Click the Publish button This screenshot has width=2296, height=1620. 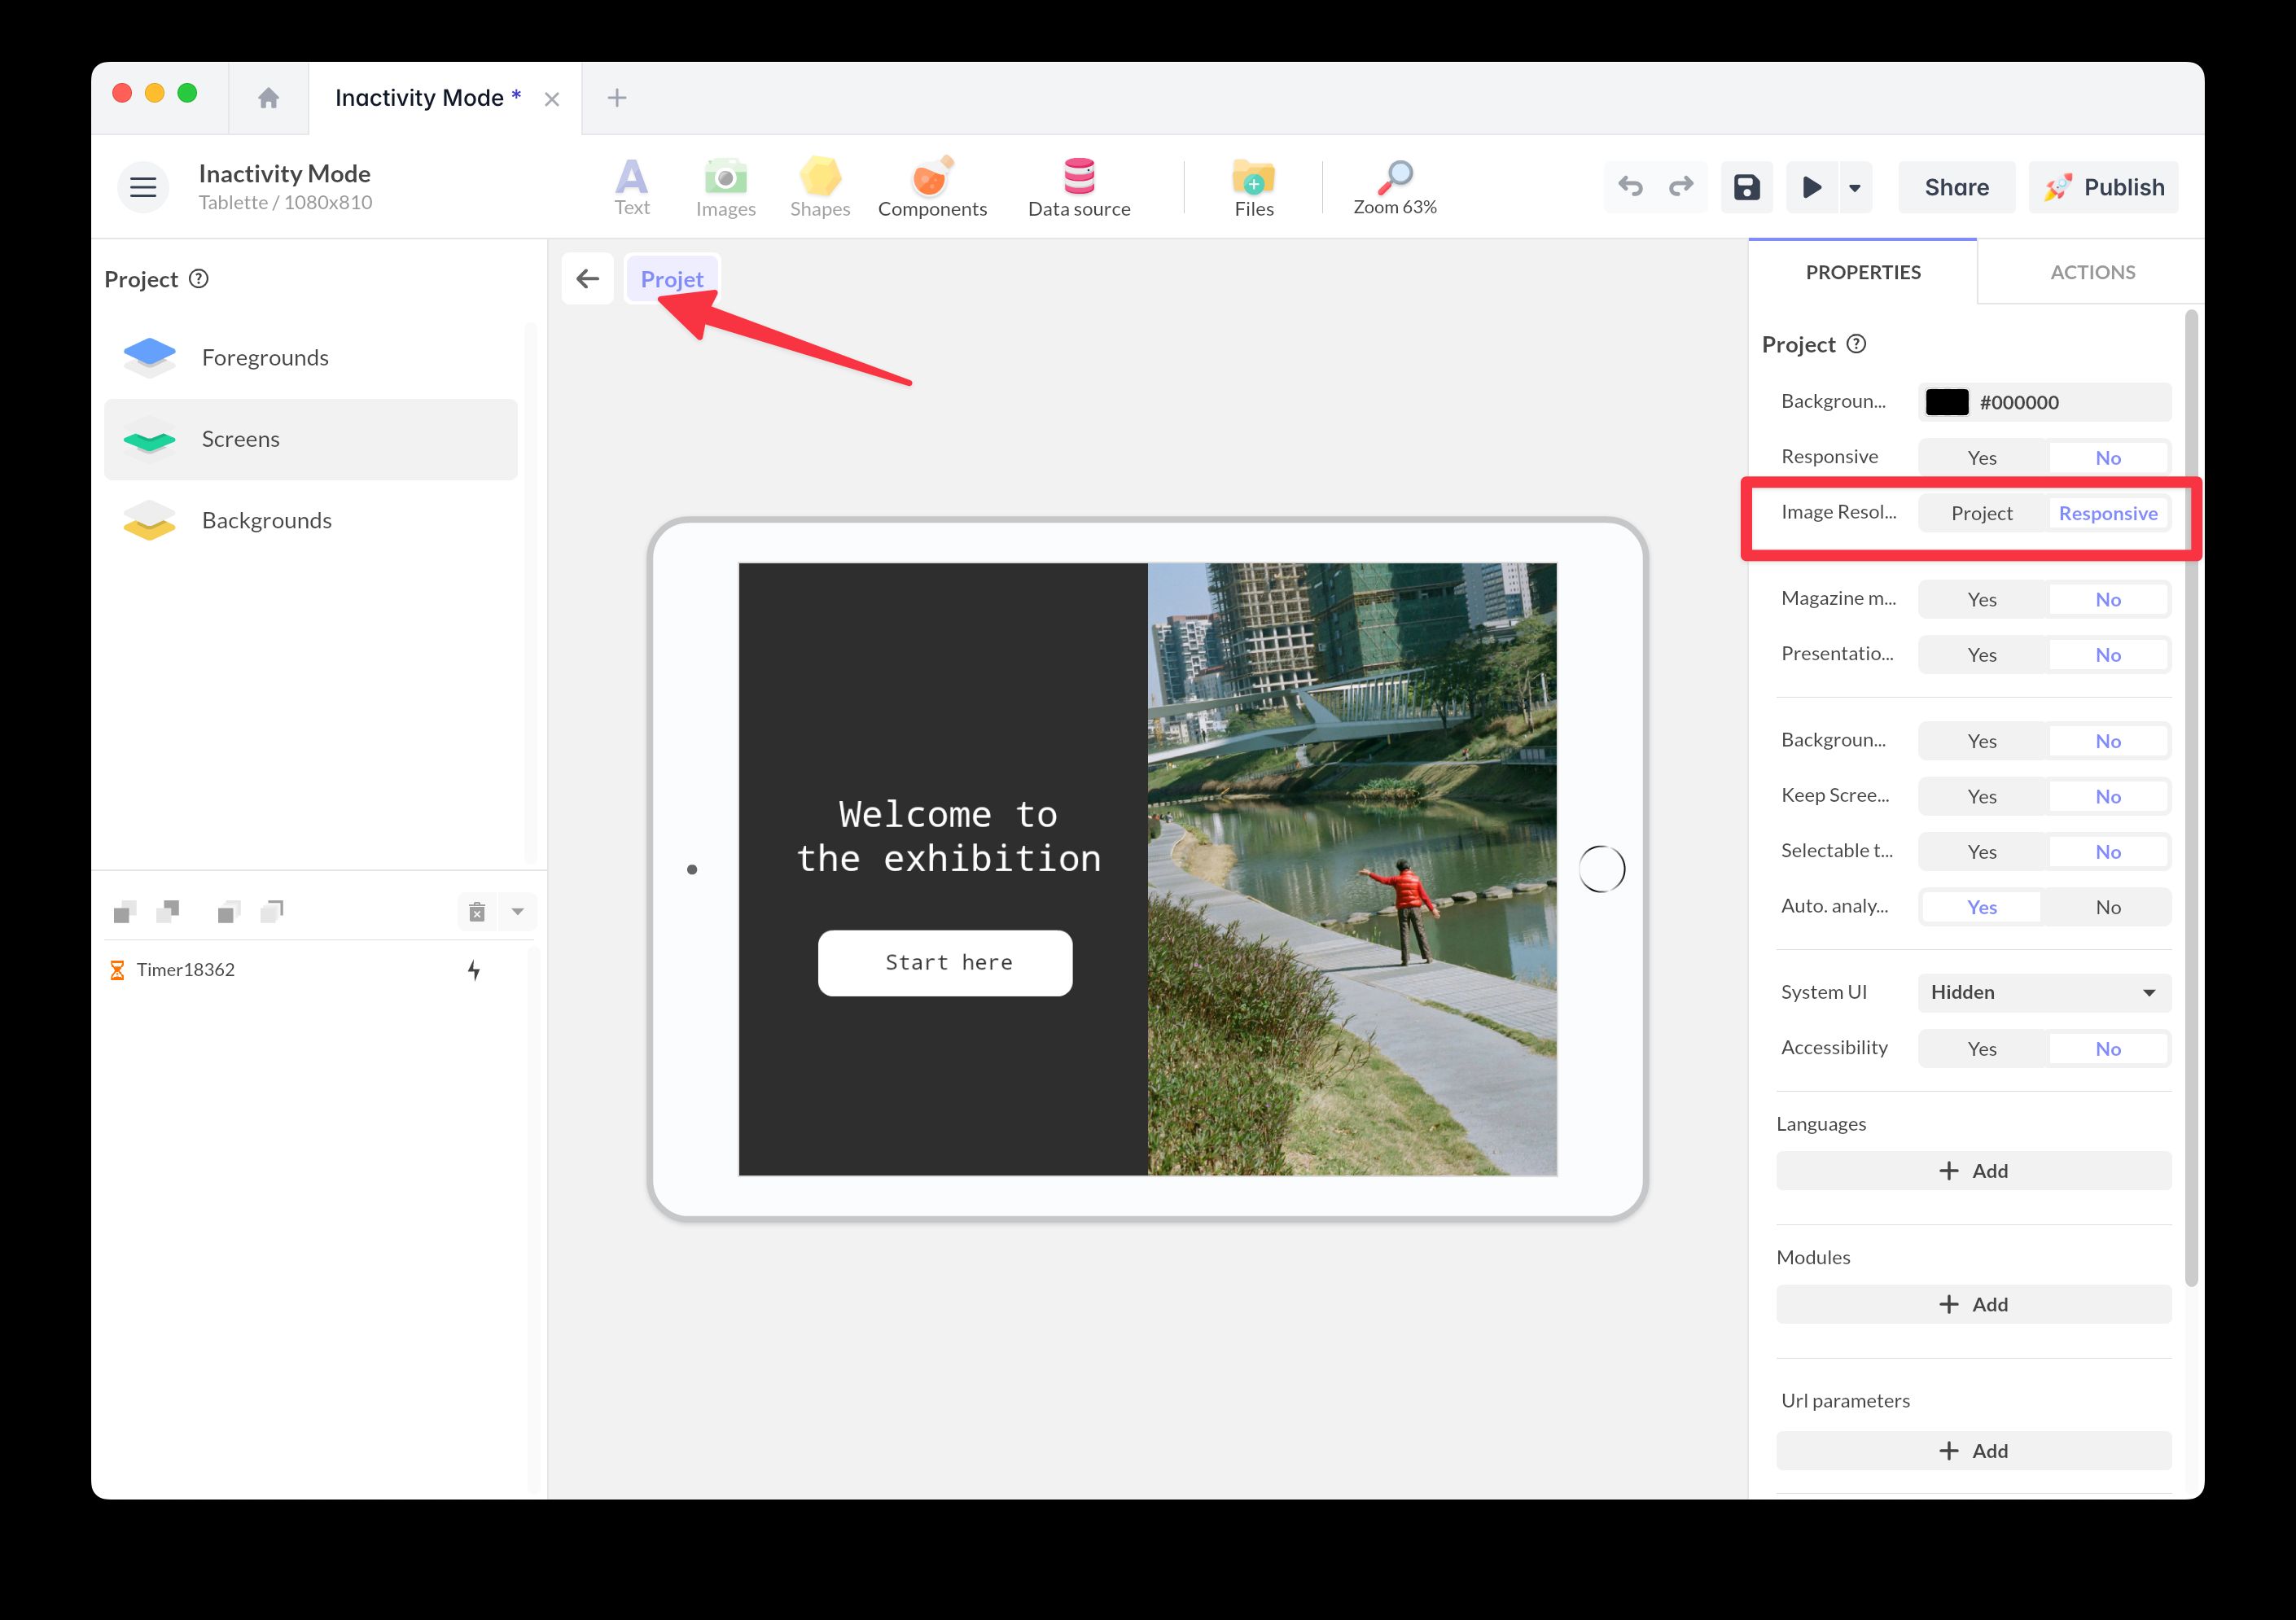click(x=2103, y=187)
